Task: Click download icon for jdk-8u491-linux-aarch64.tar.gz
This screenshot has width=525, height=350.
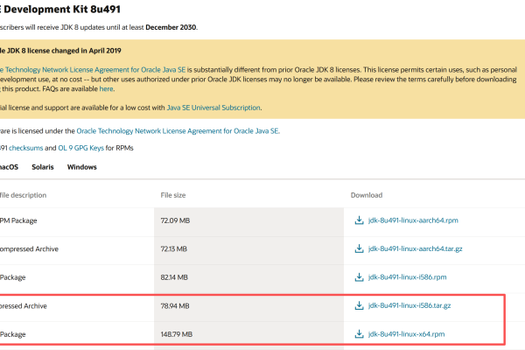Action: point(359,248)
